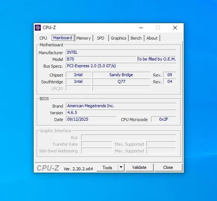Click the BIOS 'Brand' label
This screenshot has width=217, height=201.
[58, 106]
